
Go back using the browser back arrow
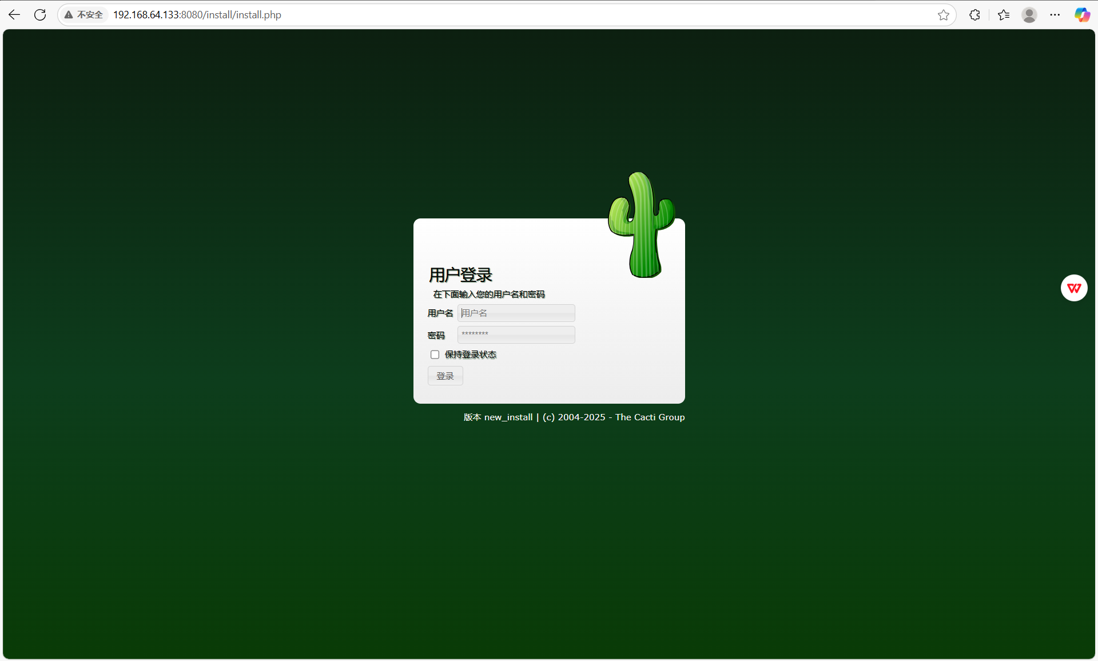[14, 15]
